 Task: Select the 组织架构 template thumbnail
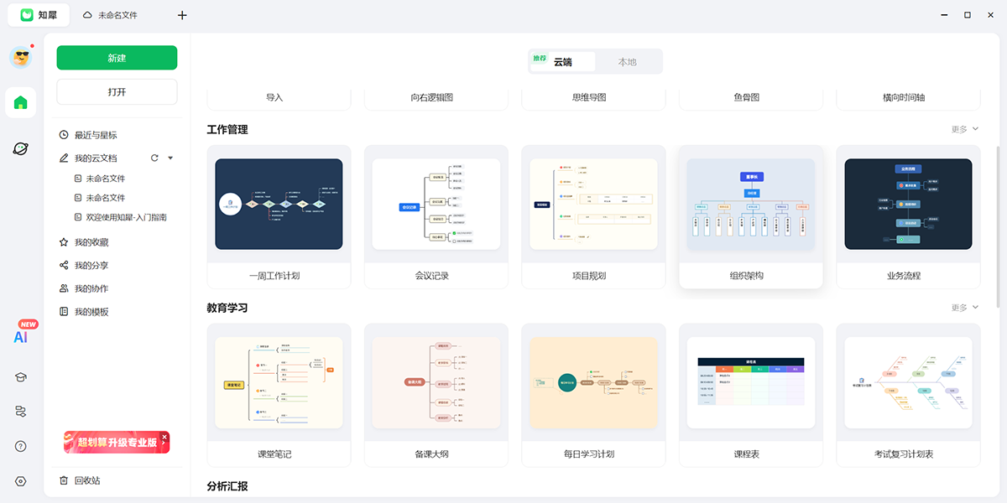(x=750, y=204)
